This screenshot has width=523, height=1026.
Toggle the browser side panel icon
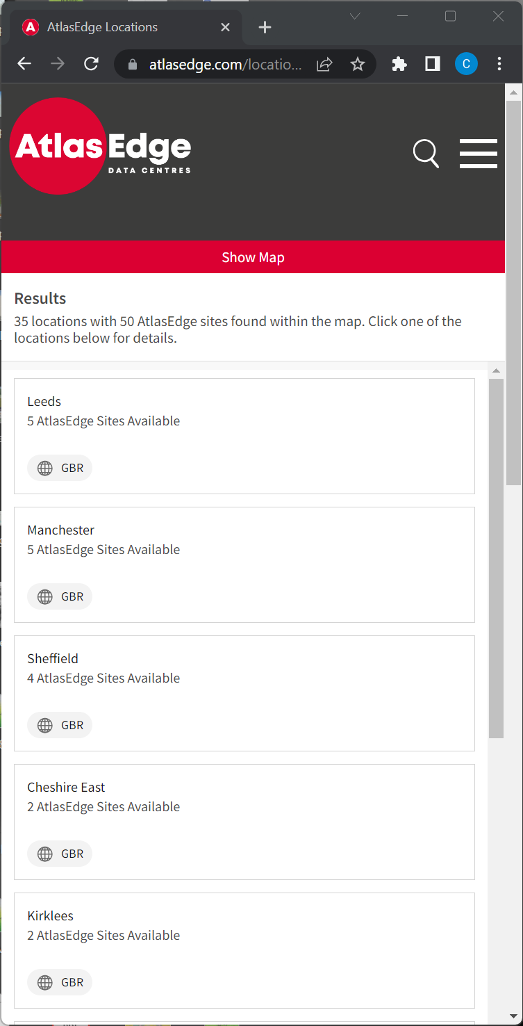[x=433, y=64]
